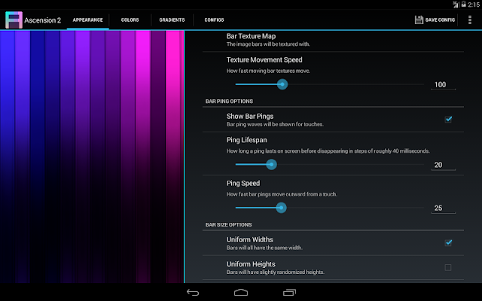This screenshot has width=482, height=301.
Task: Switch to the Configs tab
Action: [x=214, y=20]
